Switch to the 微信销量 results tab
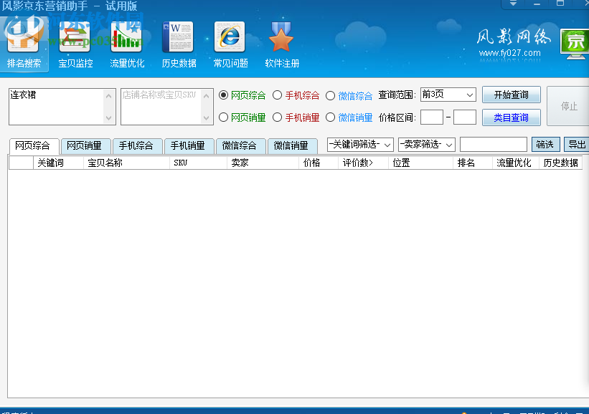The image size is (589, 414). point(293,145)
